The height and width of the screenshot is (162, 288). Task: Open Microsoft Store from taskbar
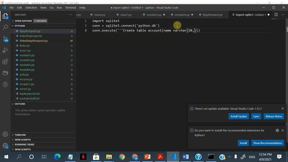(x=96, y=157)
